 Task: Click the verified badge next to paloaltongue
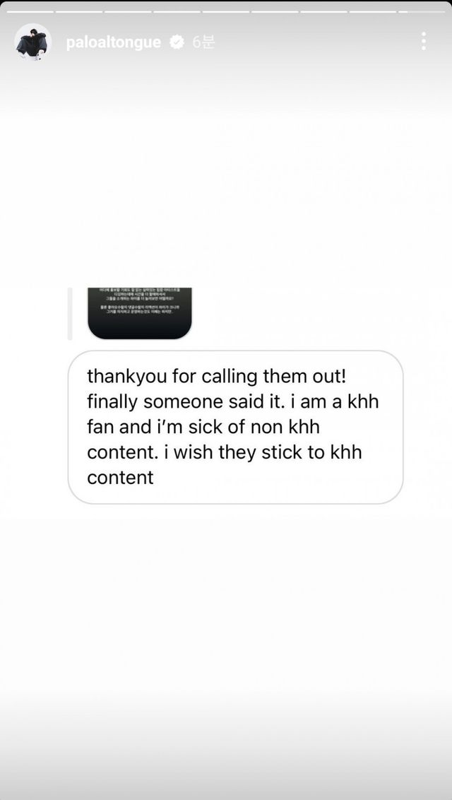(x=177, y=42)
